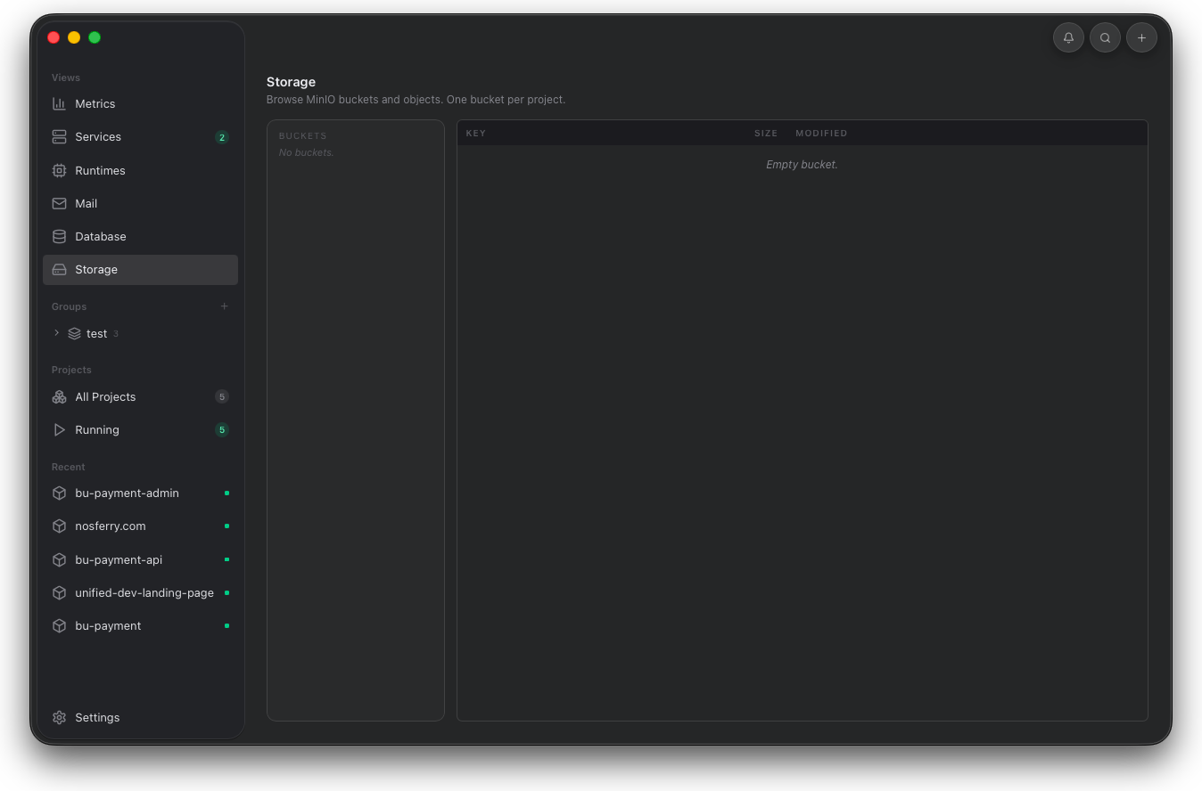This screenshot has width=1202, height=791.
Task: Open the Database view
Action: (x=140, y=236)
